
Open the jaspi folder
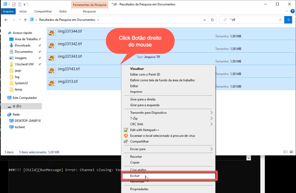coord(18,71)
